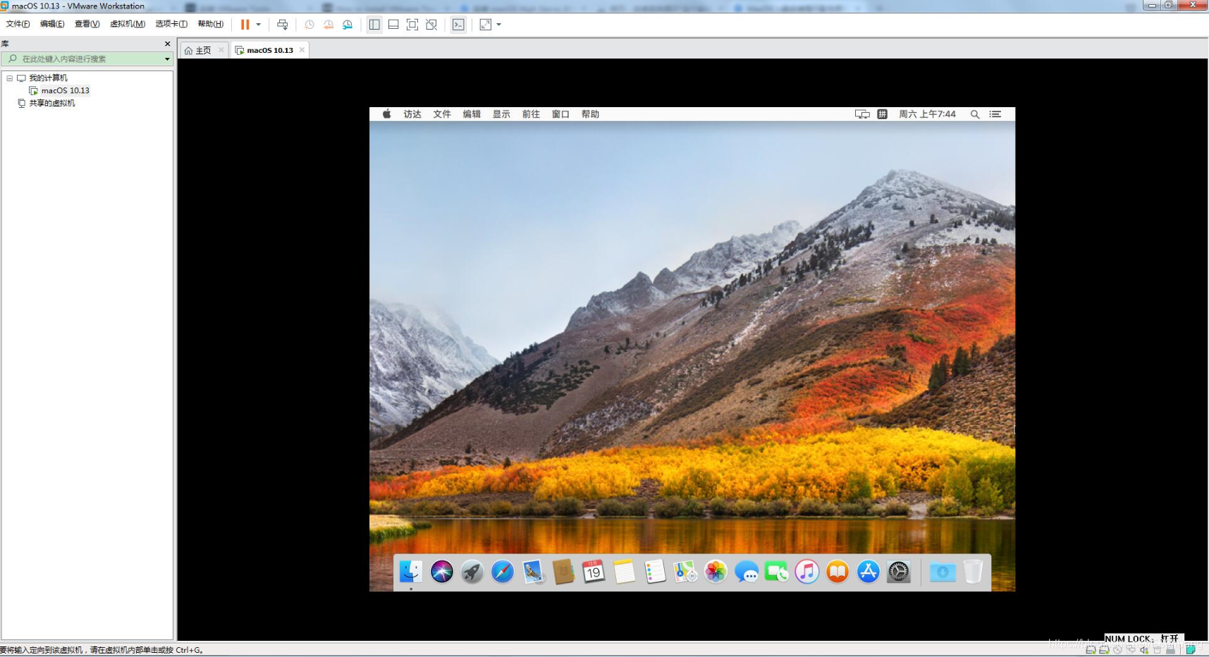Screen dimensions: 1209x657
Task: Open System Preferences from the Dock
Action: (x=899, y=572)
